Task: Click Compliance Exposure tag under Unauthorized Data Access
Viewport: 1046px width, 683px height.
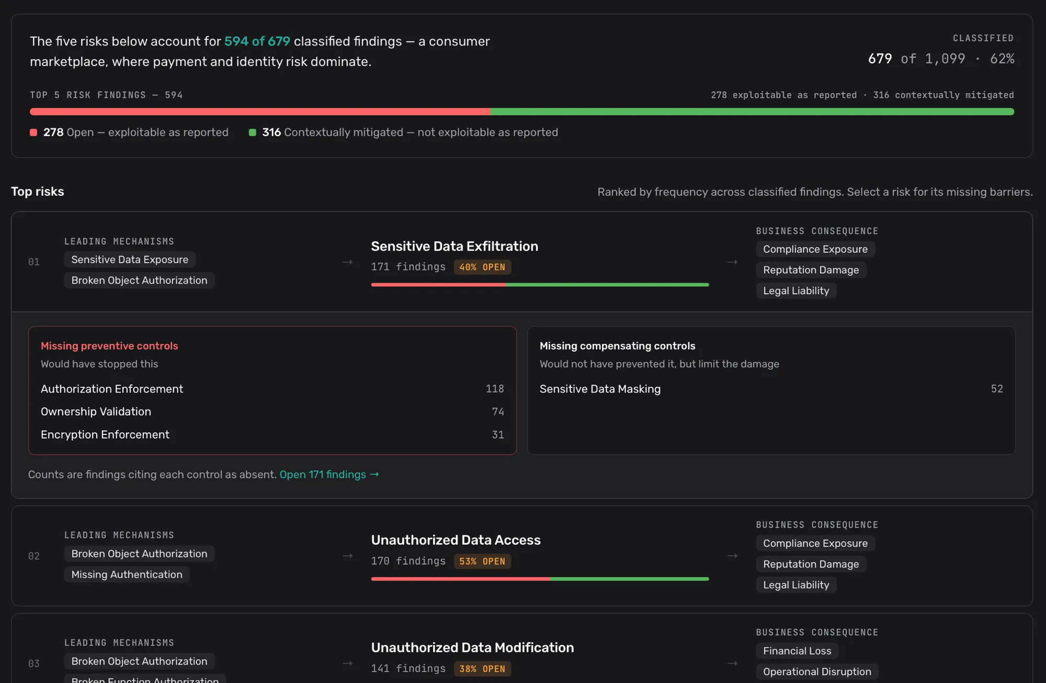Action: 815,543
